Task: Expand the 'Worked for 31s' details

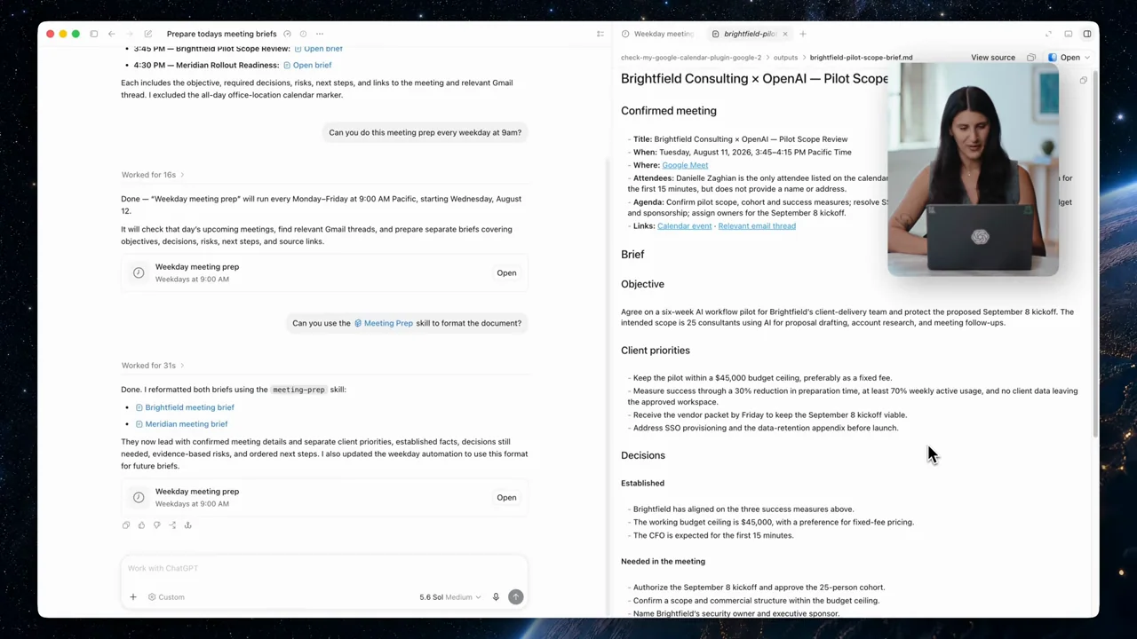Action: [153, 366]
